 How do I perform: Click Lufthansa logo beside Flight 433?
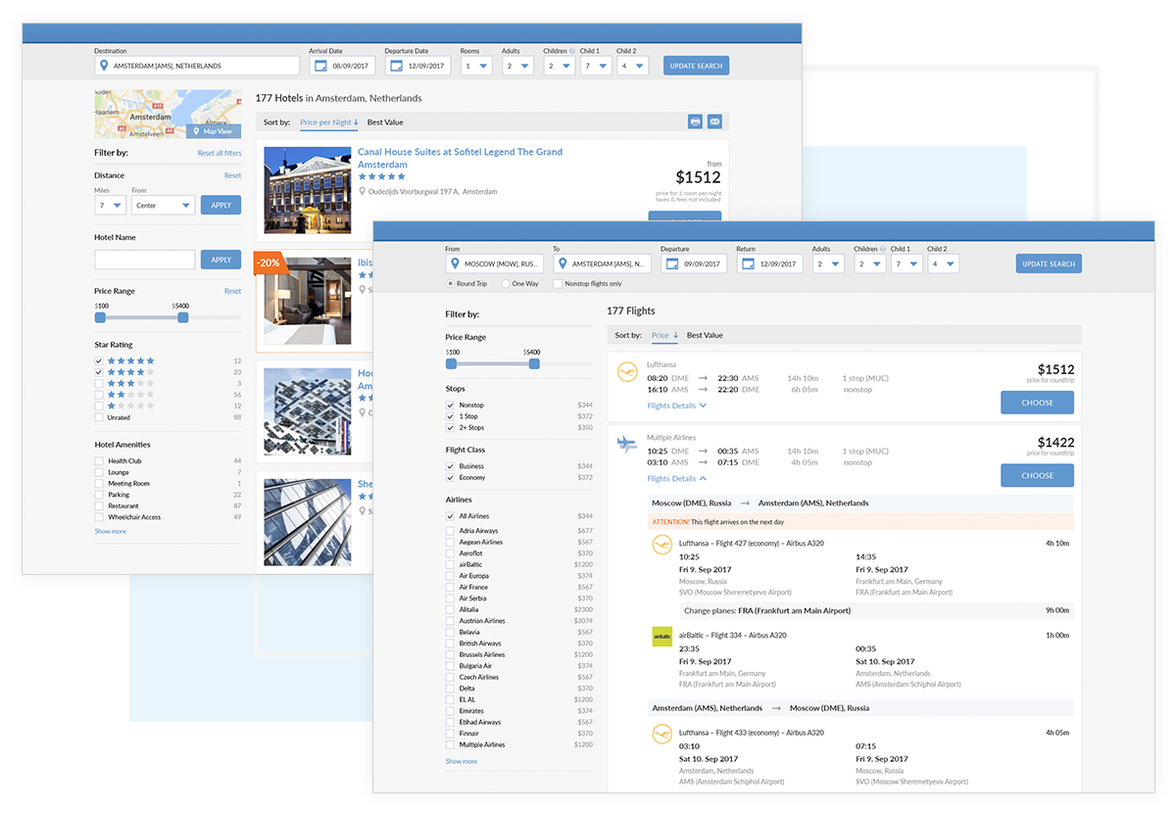(662, 734)
